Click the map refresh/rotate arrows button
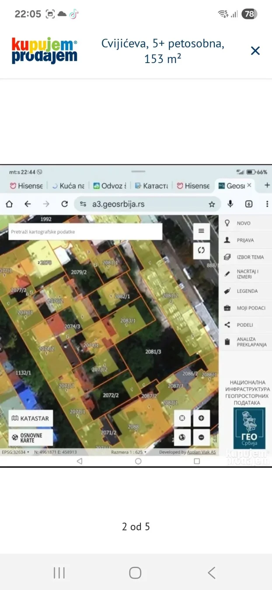272x590 pixels. point(201,250)
